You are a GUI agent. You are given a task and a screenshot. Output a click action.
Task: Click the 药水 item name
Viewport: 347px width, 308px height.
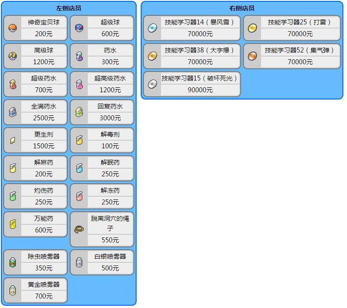point(110,50)
